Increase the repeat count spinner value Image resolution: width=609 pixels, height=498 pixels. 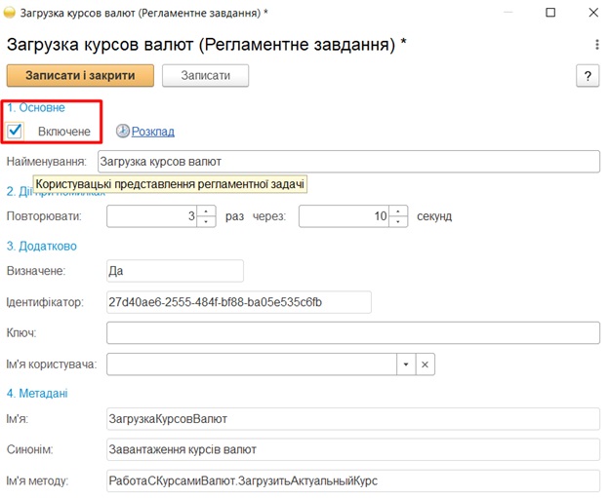(x=205, y=211)
